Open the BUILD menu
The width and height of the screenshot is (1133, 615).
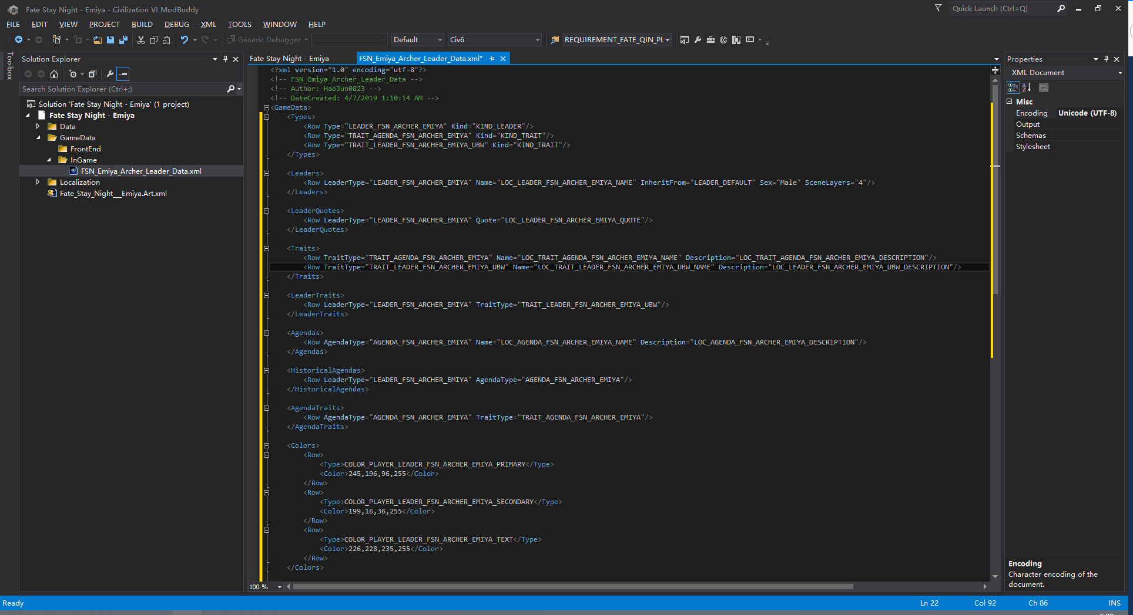coord(142,25)
